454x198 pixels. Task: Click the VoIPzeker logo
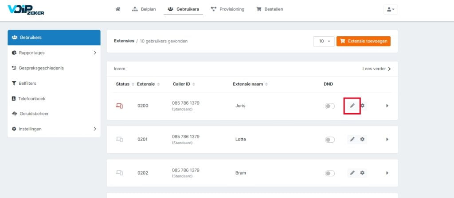click(26, 10)
